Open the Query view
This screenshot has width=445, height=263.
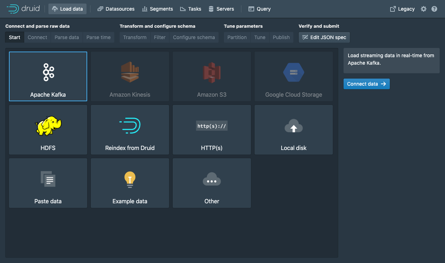[x=260, y=9]
